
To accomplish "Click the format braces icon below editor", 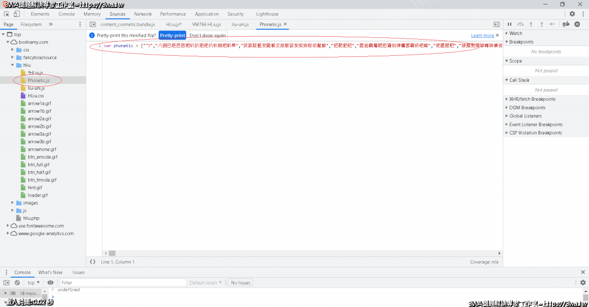I will pyautogui.click(x=93, y=262).
